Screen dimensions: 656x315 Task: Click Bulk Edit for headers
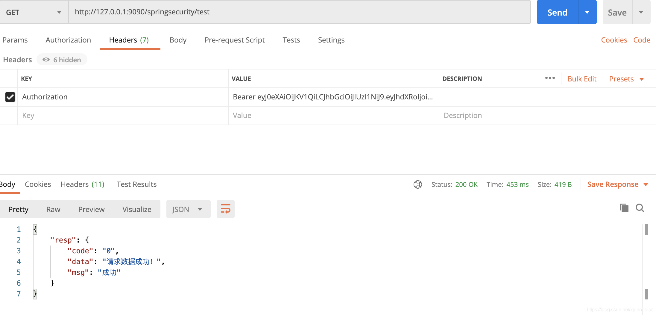[581, 78]
